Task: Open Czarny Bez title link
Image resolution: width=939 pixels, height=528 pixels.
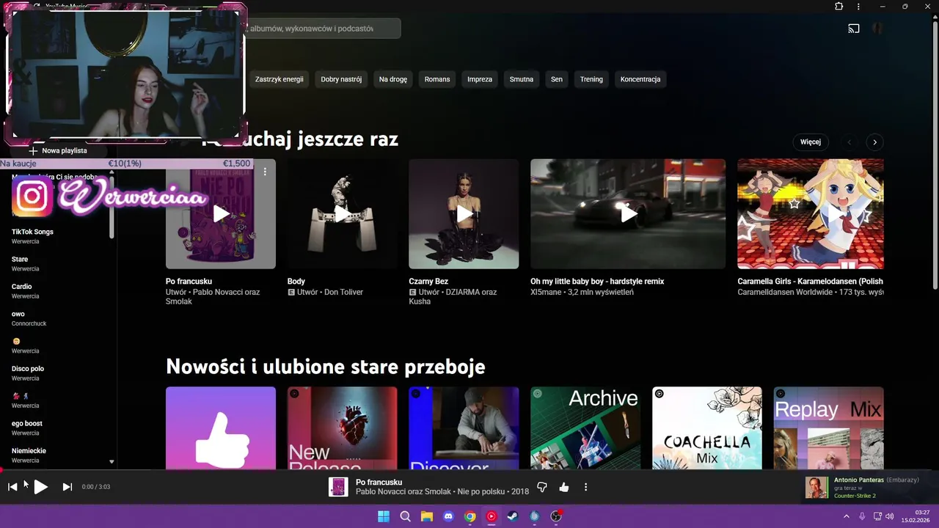Action: coord(428,281)
